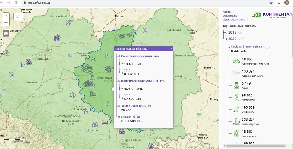The image size is (293, 149).
Task: Click popup Соціальні інвестиції, грн heading
Action: pos(140,56)
